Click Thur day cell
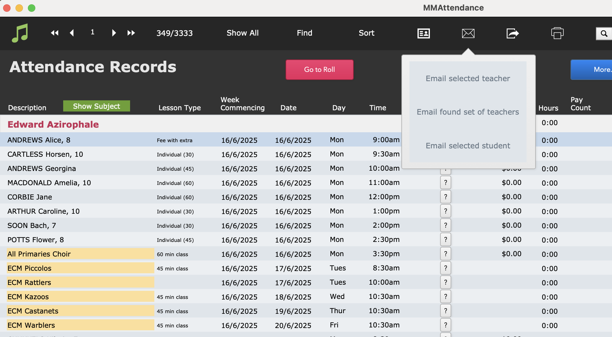 pyautogui.click(x=338, y=311)
